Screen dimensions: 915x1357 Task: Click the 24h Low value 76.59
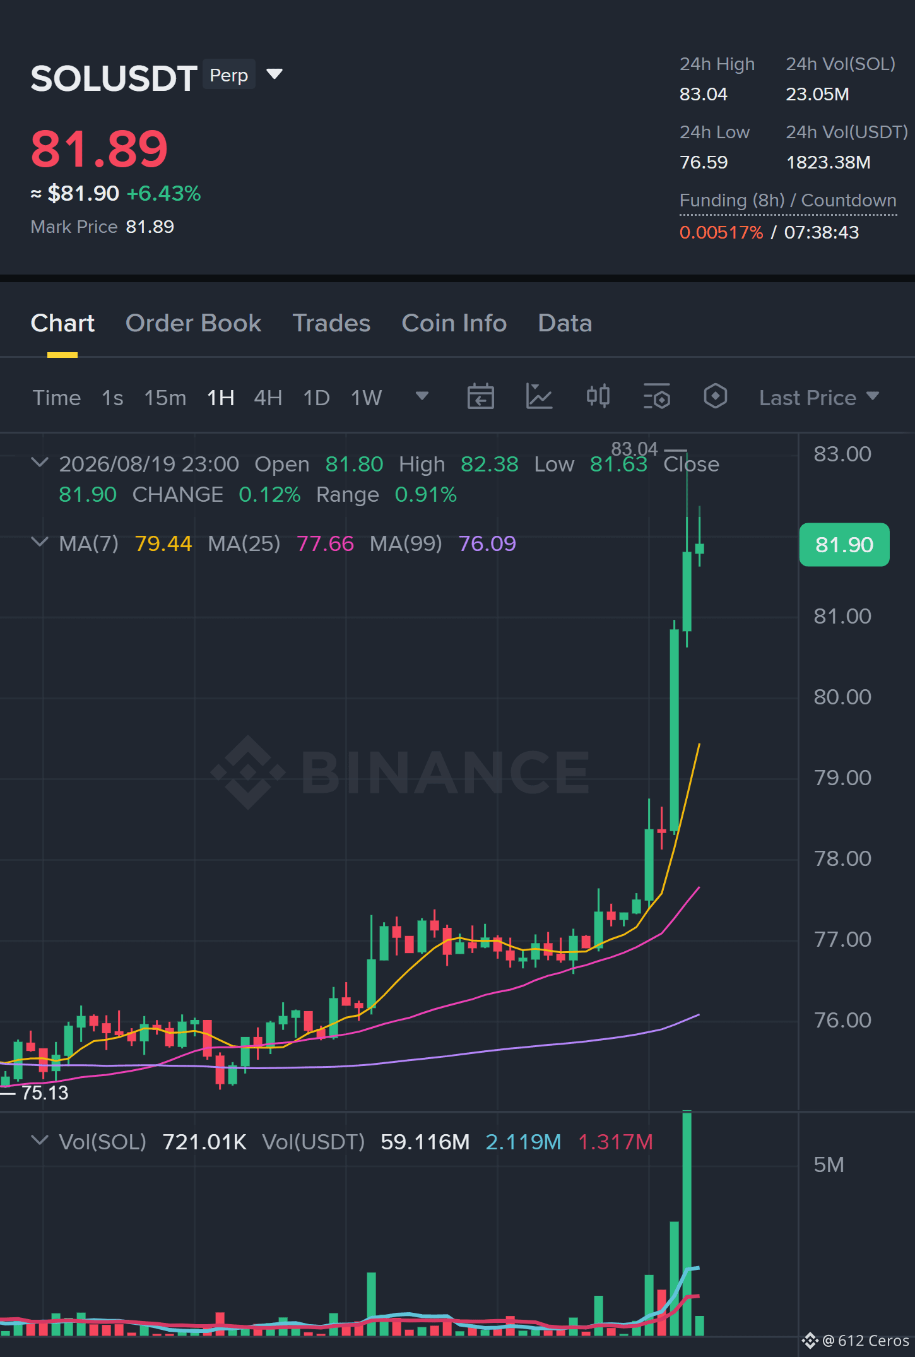pos(704,162)
